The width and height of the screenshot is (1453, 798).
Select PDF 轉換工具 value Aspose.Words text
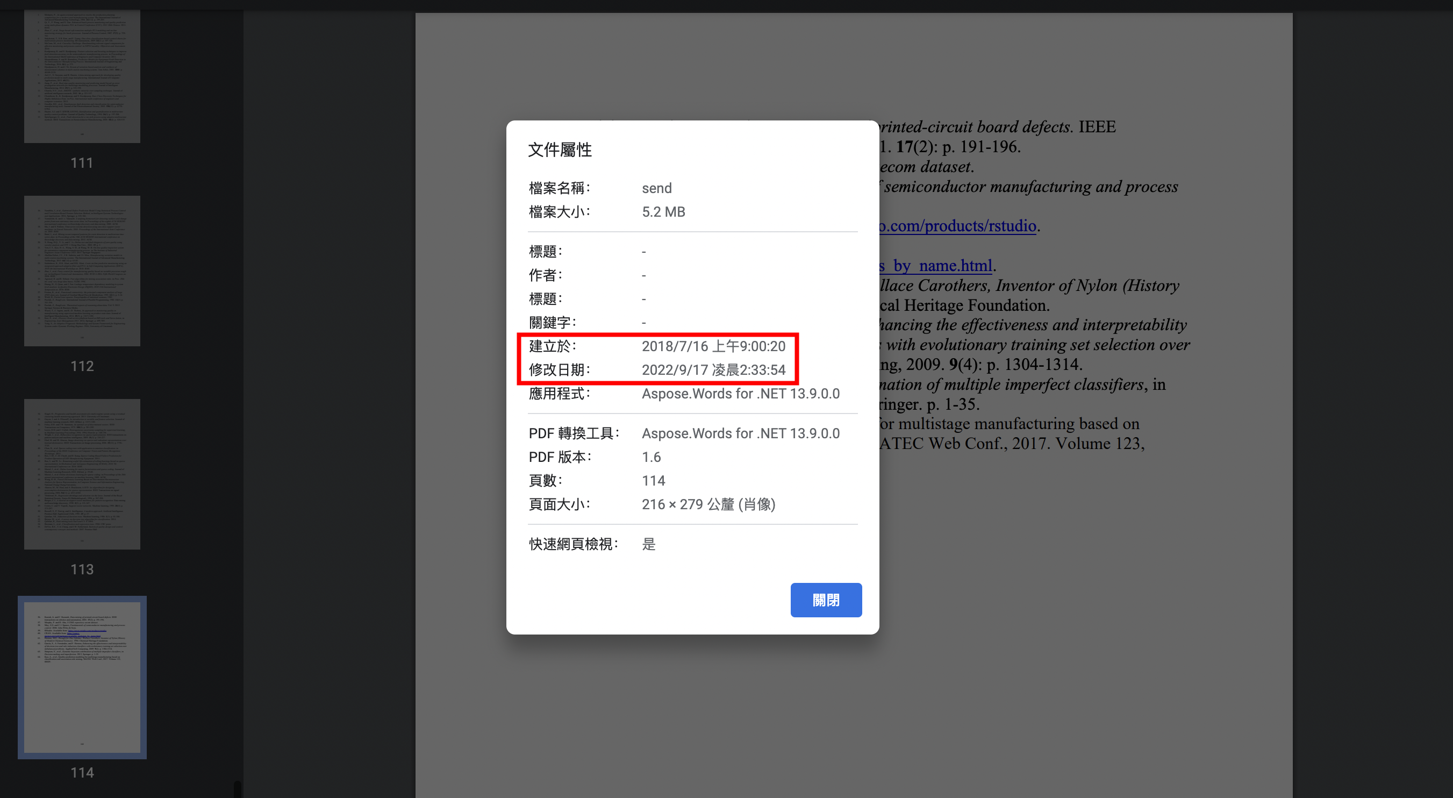(741, 433)
